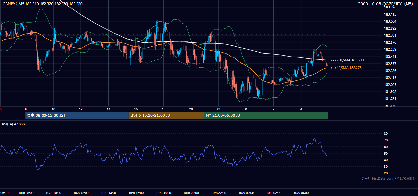Screen dimensions: 418x196
Task: Click the 10/8 14:00 bottom axis label
Action: (x=109, y=193)
